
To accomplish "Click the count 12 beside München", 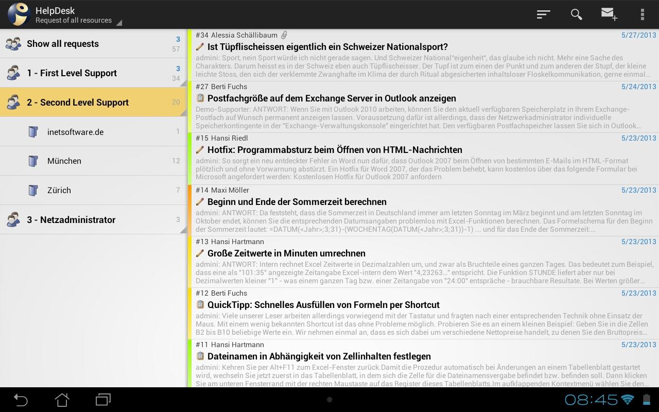I will pyautogui.click(x=176, y=161).
